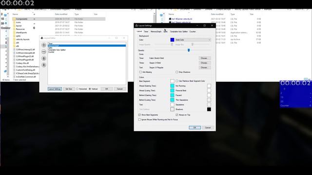
Task: Click Choose button for Text font
Action: coord(204,68)
